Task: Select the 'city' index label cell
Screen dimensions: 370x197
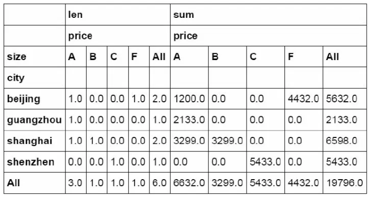Action: click(35, 78)
